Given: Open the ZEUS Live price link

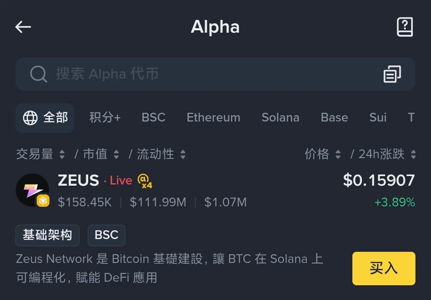Looking at the screenshot, I should (121, 180).
